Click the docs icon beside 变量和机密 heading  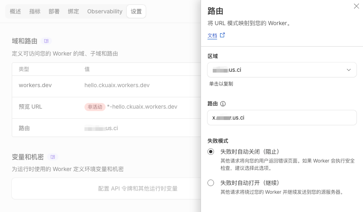tap(53, 157)
